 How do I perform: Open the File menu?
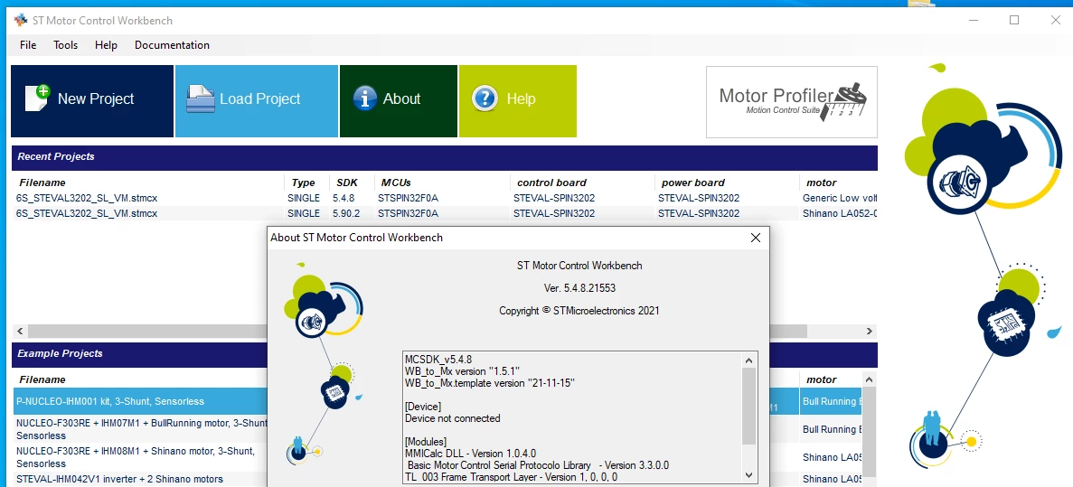point(28,45)
